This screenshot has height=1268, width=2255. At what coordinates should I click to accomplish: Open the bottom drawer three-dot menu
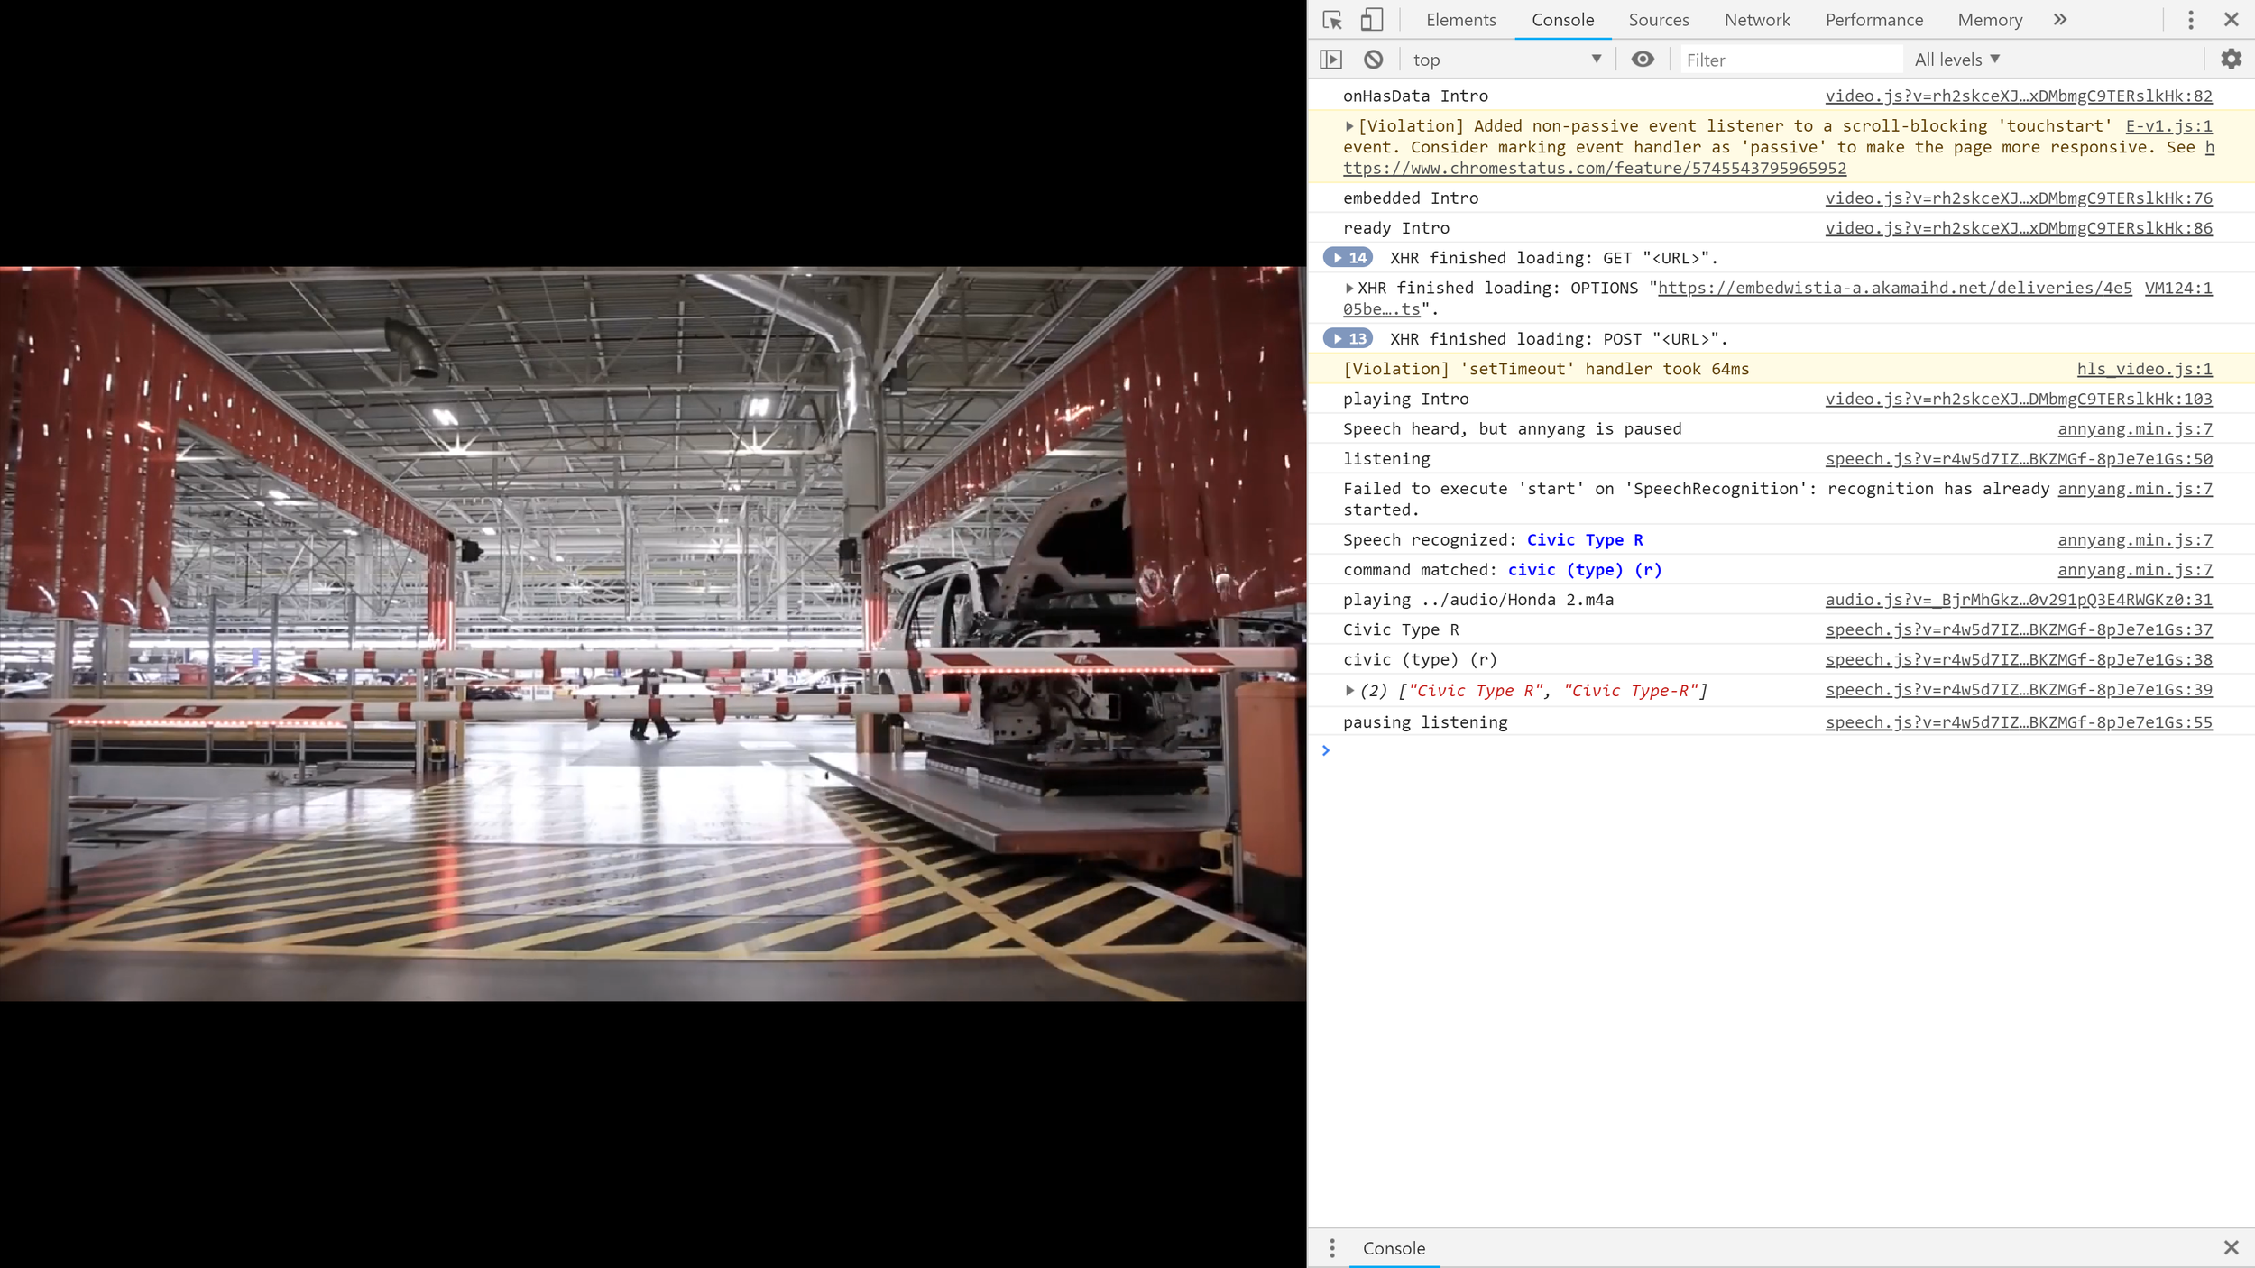click(1332, 1248)
